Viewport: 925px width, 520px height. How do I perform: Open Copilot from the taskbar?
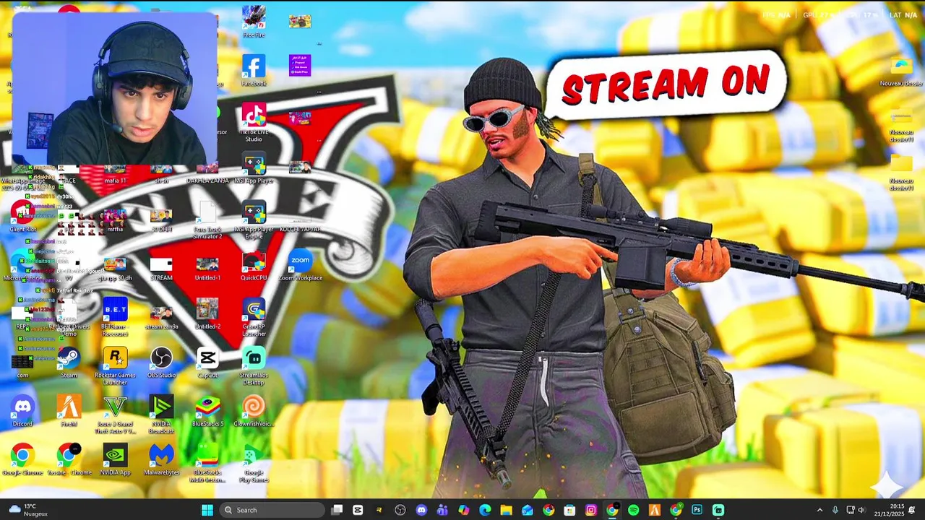pyautogui.click(x=464, y=510)
